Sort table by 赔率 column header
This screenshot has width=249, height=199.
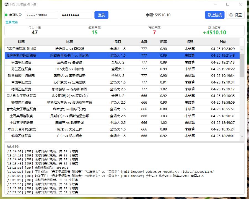[x=164, y=42]
